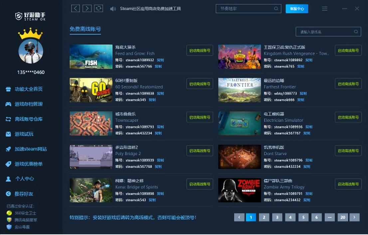Image resolution: width=368 pixels, height=235 pixels.
Task: Select 功能大全首页 in the sidebar
Action: click(x=29, y=89)
